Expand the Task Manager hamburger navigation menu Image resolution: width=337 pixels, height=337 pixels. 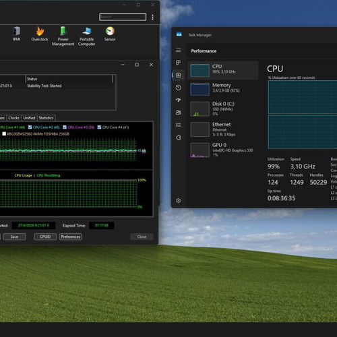(179, 50)
